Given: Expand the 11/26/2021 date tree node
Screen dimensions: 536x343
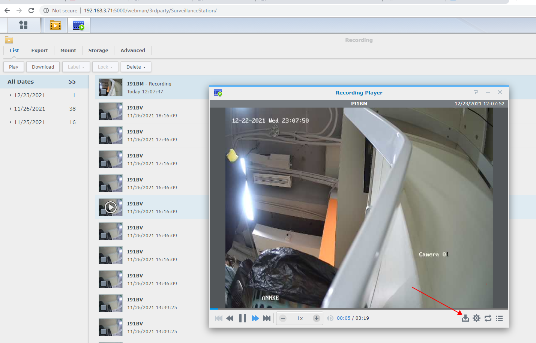Looking at the screenshot, I should point(10,109).
